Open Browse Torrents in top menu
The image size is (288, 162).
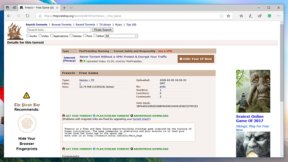coord(62,24)
